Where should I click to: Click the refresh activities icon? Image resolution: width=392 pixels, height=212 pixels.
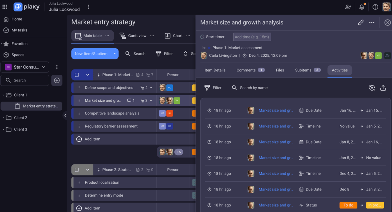click(372, 88)
